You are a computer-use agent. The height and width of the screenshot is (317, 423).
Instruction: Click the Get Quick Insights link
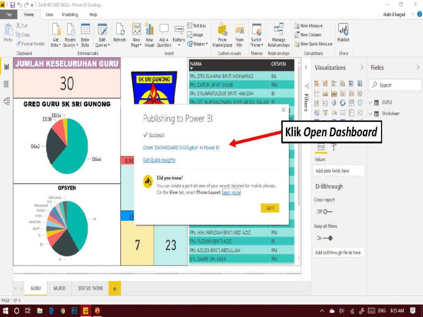(159, 160)
